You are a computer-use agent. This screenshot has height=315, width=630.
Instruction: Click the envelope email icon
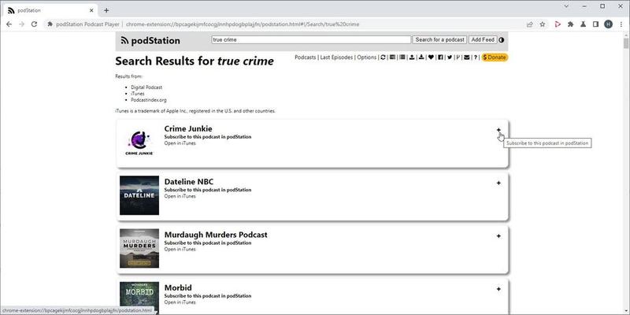click(466, 57)
